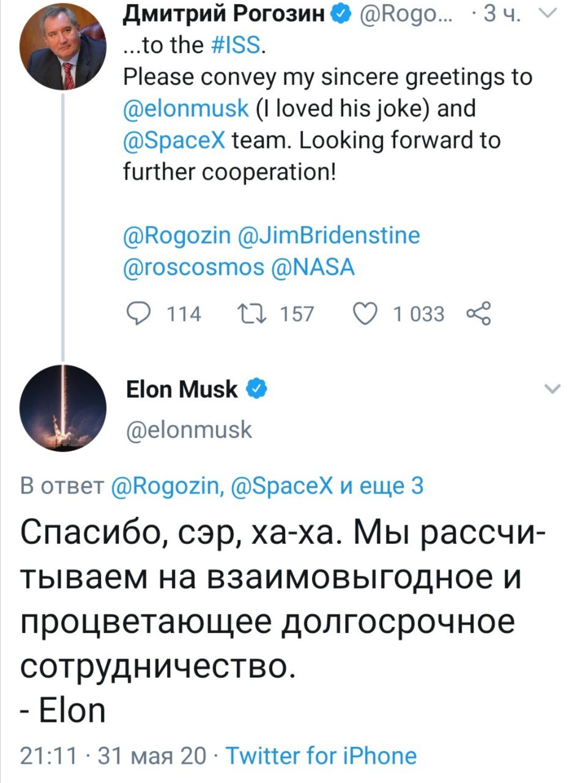Image resolution: width=575 pixels, height=783 pixels.
Task: Open Elon Musk's rocket launch avatar
Action: [x=63, y=408]
